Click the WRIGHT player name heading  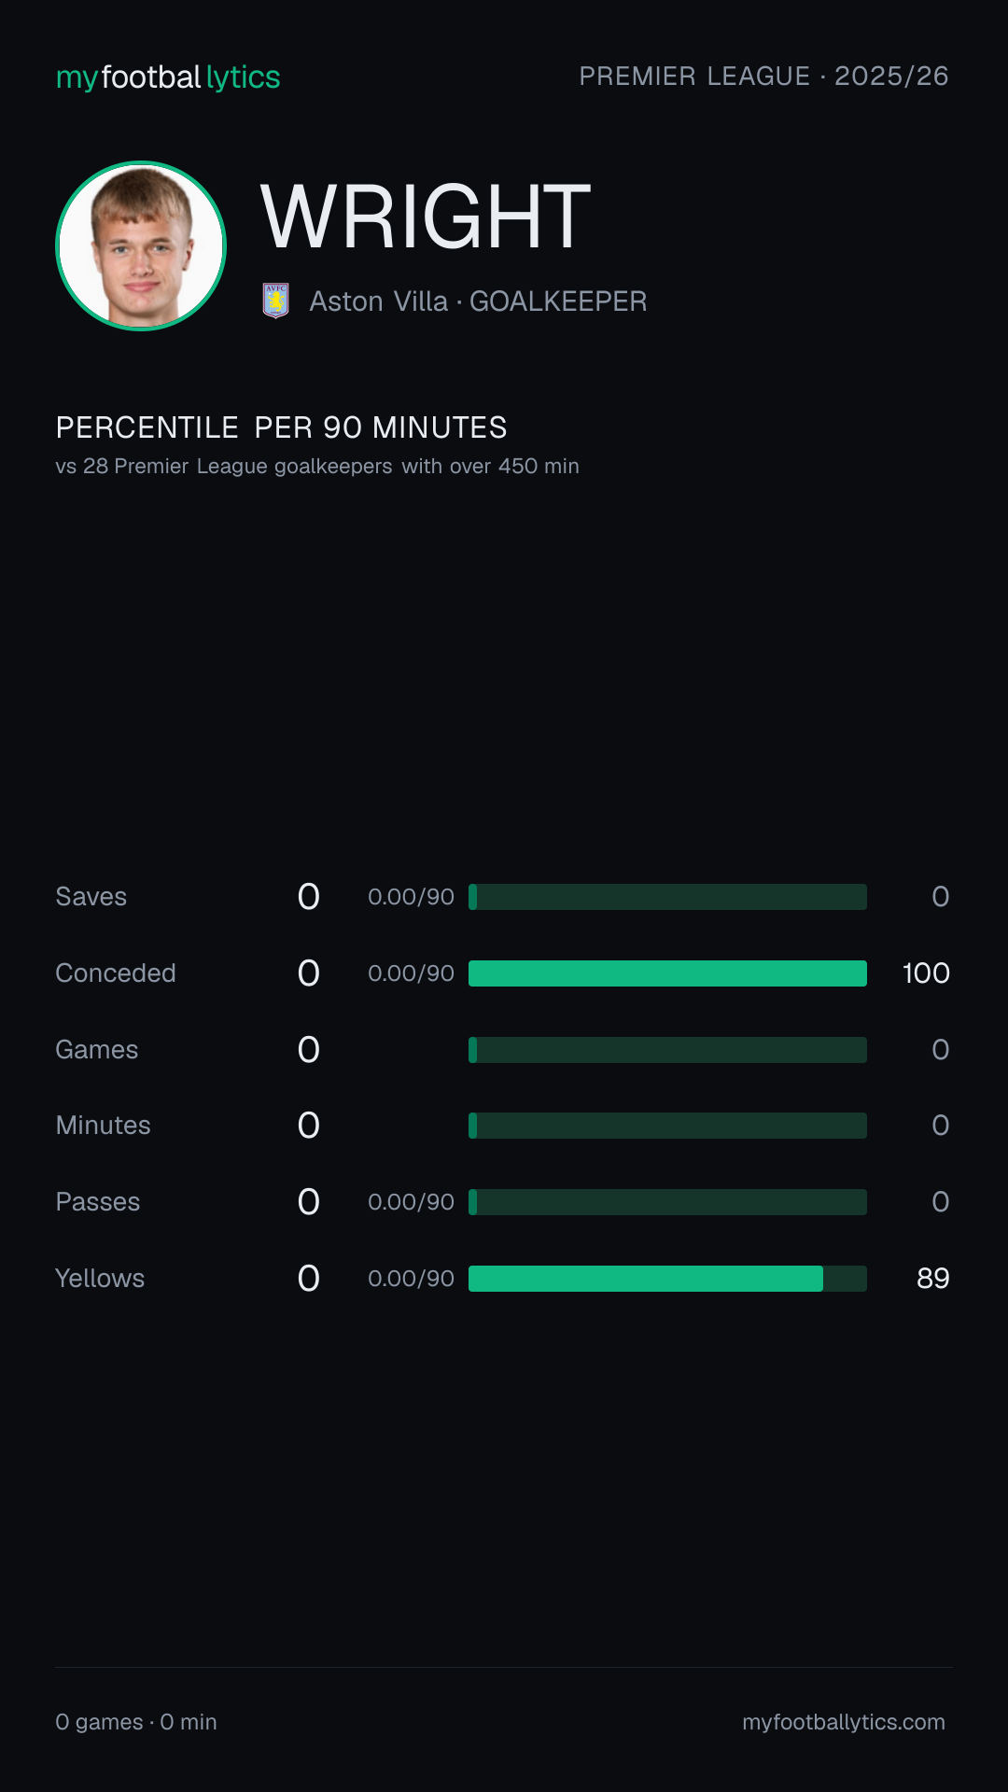click(x=426, y=217)
